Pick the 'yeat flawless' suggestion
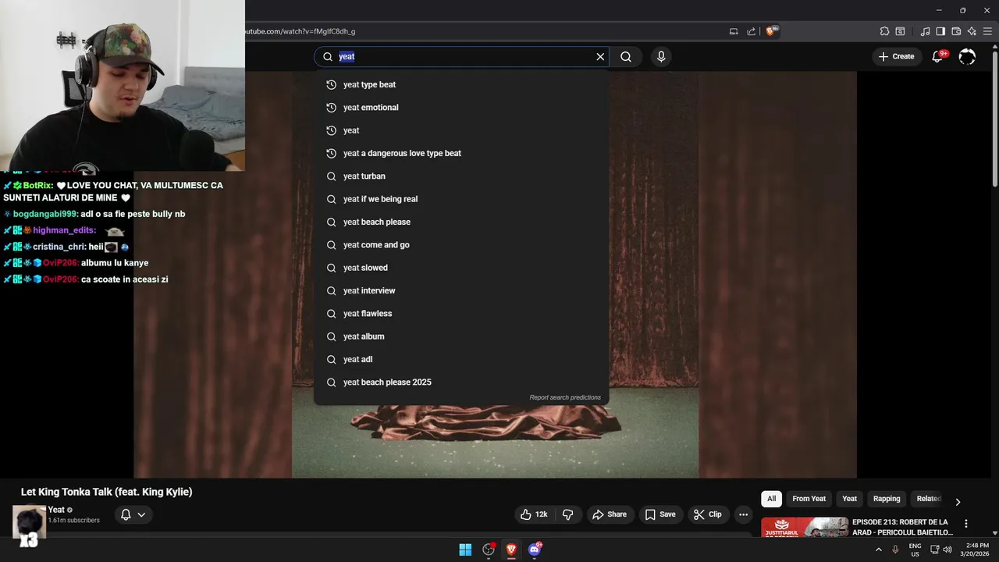999x562 pixels. 461,314
